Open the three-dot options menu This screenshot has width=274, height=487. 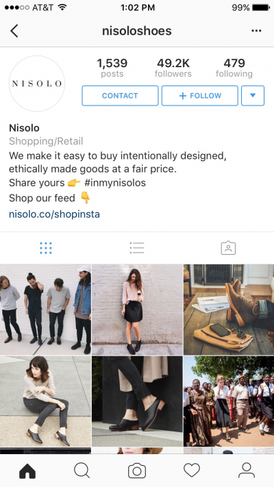click(256, 31)
